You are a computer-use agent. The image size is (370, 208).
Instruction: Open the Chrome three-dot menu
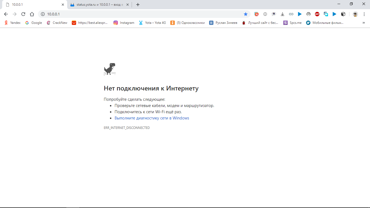coord(364,14)
